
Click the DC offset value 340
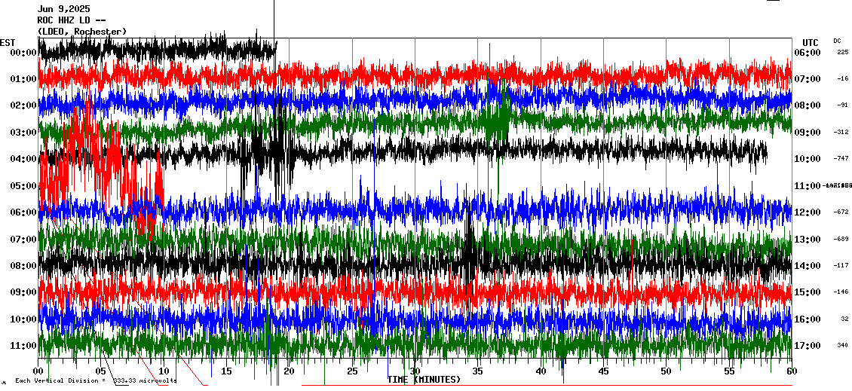(x=842, y=346)
